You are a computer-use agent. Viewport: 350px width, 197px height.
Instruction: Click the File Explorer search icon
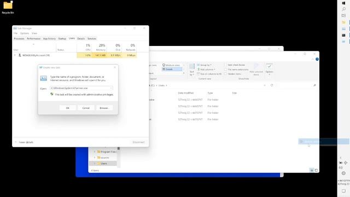pyautogui.click(x=314, y=85)
